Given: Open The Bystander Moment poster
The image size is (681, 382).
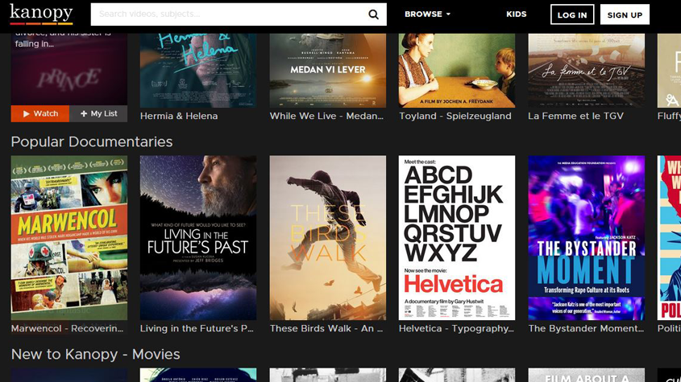Looking at the screenshot, I should click(587, 237).
